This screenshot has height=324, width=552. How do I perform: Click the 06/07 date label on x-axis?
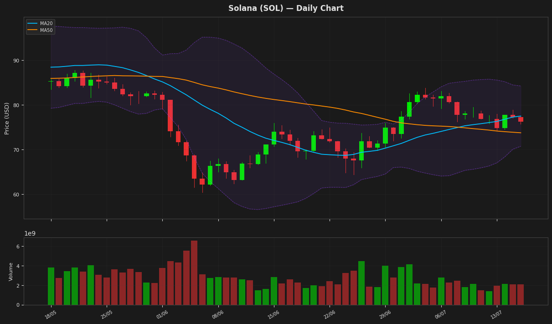[x=441, y=314]
